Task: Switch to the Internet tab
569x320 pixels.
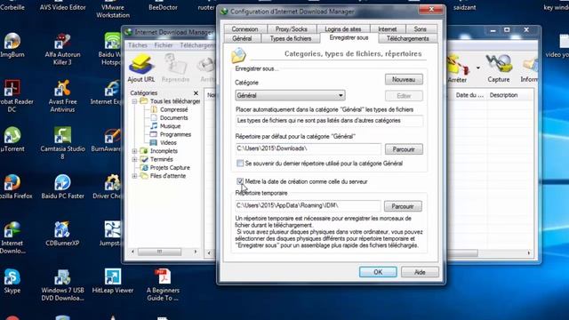Action: [x=388, y=29]
